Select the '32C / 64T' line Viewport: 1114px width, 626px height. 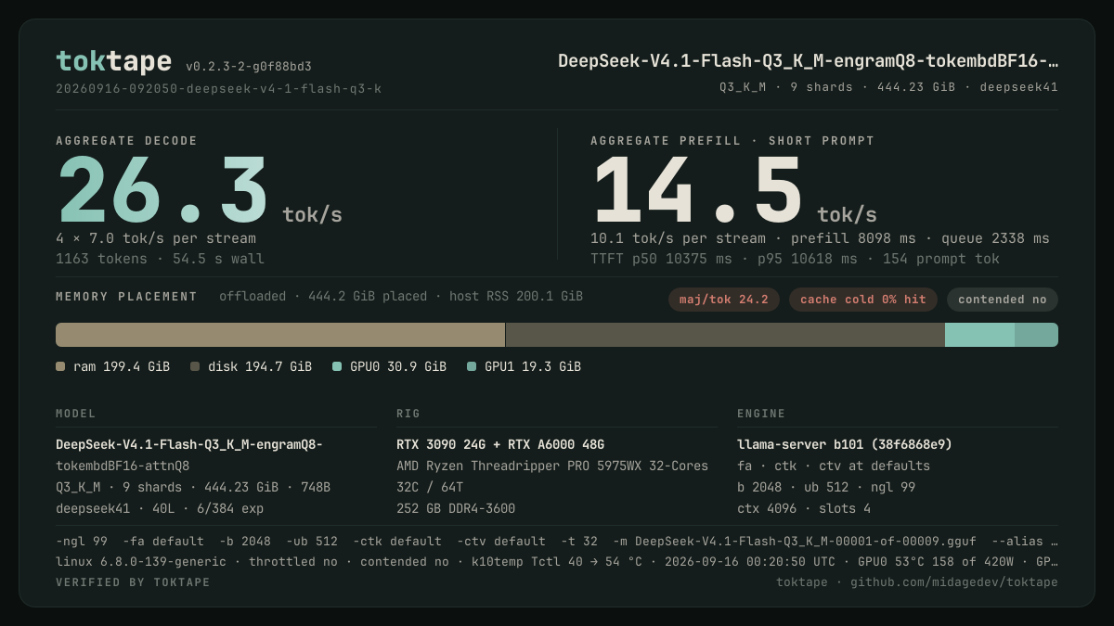click(x=430, y=487)
